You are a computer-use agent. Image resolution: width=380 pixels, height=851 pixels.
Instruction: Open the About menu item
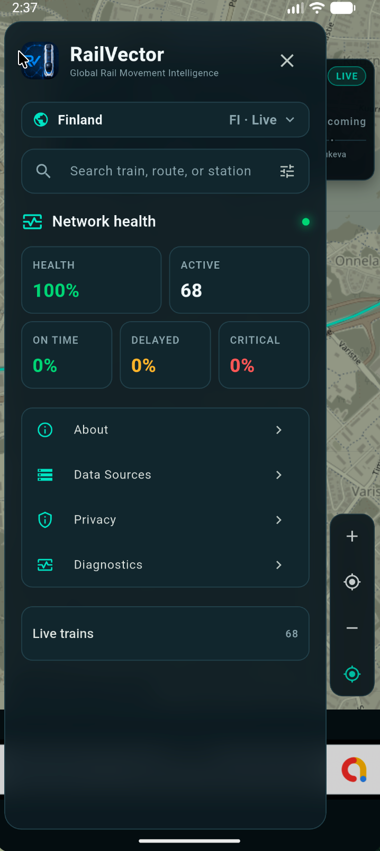coord(165,430)
